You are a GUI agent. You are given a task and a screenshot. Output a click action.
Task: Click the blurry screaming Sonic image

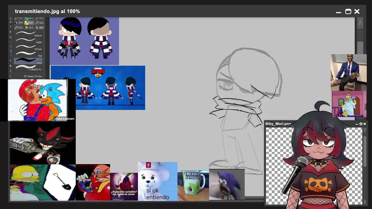click(227, 185)
